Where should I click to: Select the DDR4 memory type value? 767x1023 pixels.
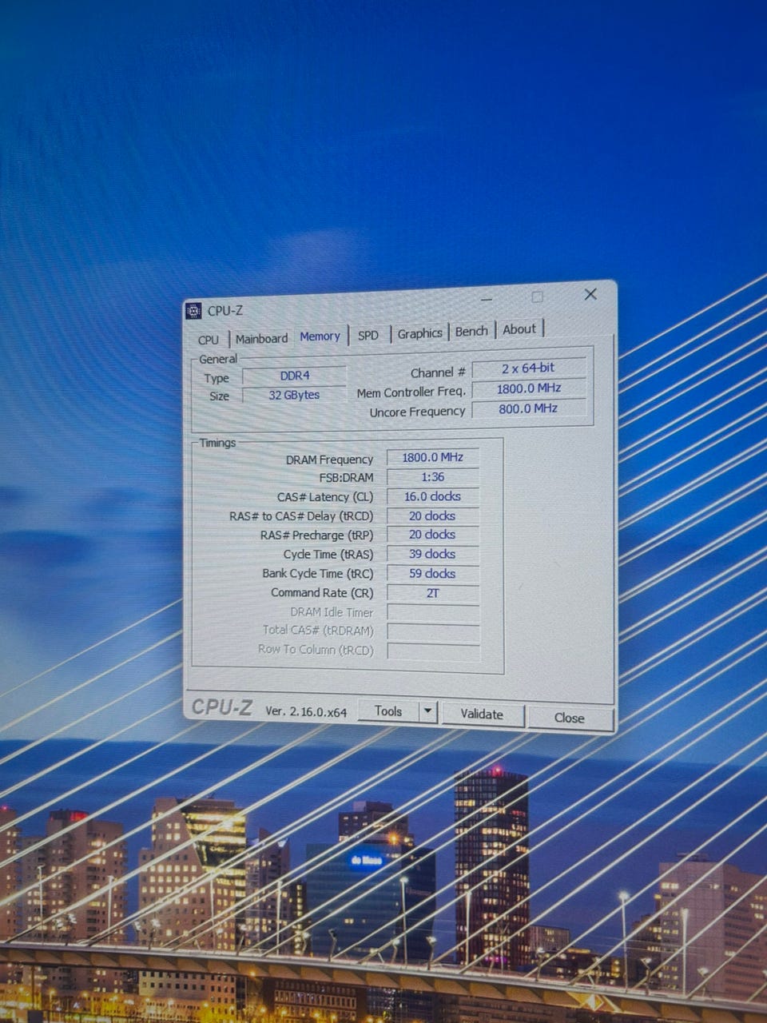pyautogui.click(x=295, y=376)
